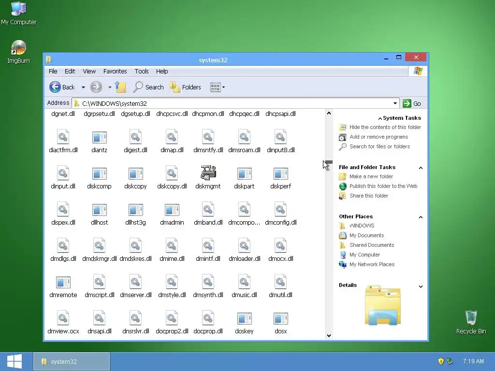
Task: Select the diskperf executable icon
Action: [280, 173]
